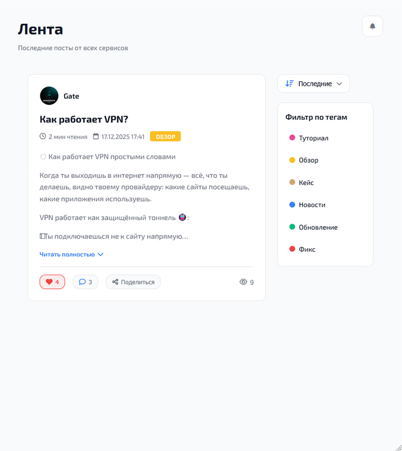
Task: Click the pink dot next to Туториал
Action: [291, 138]
